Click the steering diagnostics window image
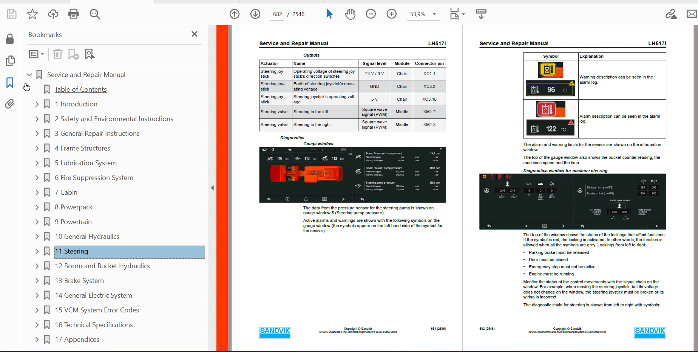Viewport: 698px width, 352px height. (x=573, y=201)
